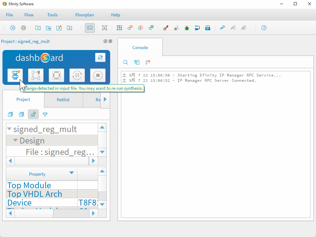Image resolution: width=316 pixels, height=237 pixels.
Task: Run placement from the dashboard
Action: 36,75
